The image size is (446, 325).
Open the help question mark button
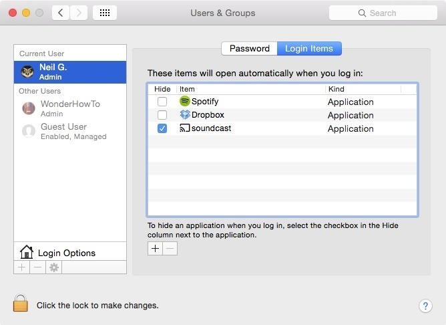425,306
